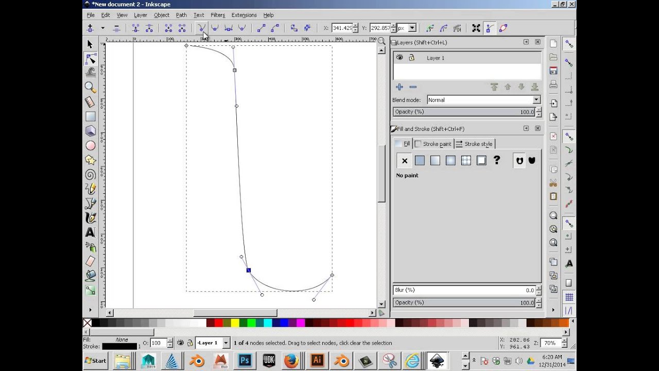The height and width of the screenshot is (371, 659).
Task: Choose Flat color fill type
Action: [x=420, y=161]
